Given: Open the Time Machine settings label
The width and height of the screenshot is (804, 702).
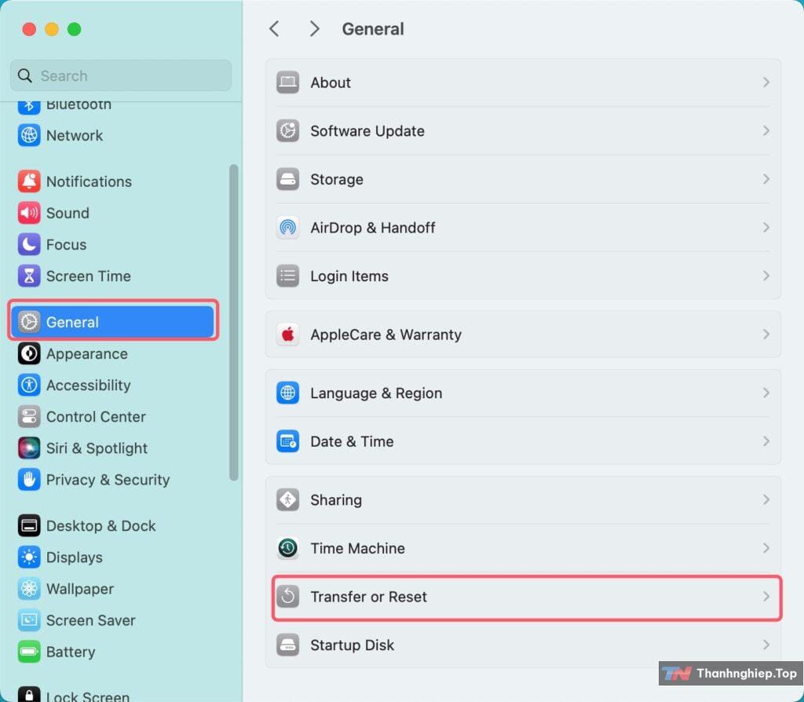Looking at the screenshot, I should coord(357,548).
